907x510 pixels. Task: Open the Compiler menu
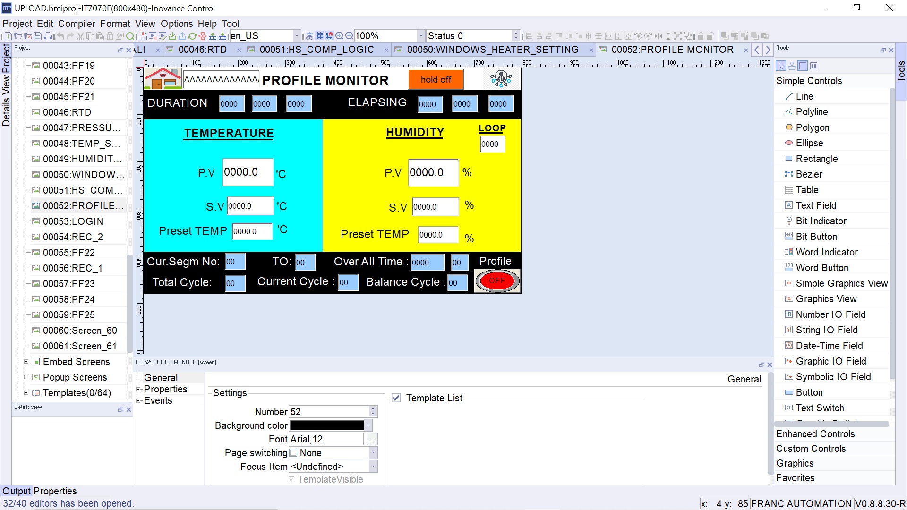77,24
